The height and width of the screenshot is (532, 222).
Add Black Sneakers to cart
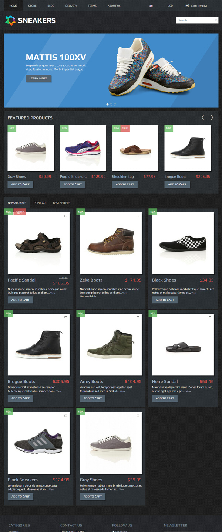click(x=20, y=497)
